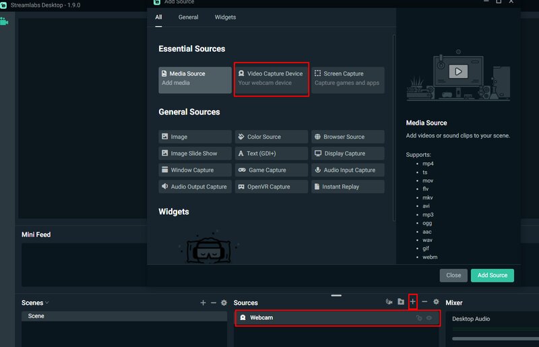The height and width of the screenshot is (347, 539).
Task: Remove scene with minus icon
Action: tap(214, 303)
